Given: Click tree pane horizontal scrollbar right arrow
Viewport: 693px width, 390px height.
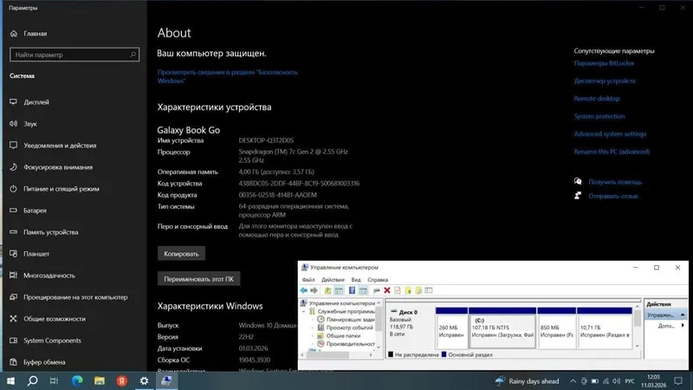Looking at the screenshot, I should coord(371,355).
